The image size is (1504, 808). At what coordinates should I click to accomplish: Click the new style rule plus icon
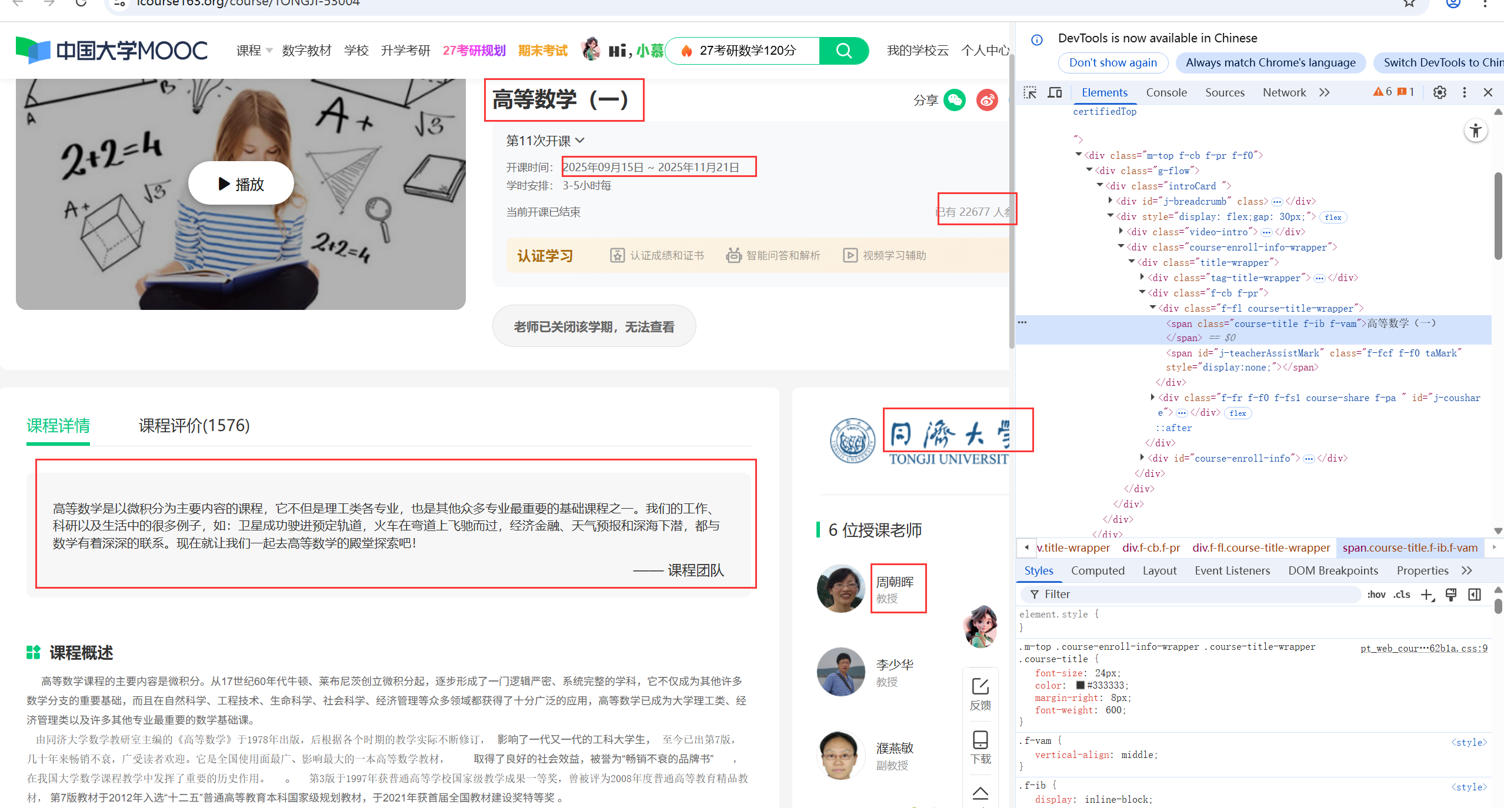(x=1426, y=595)
